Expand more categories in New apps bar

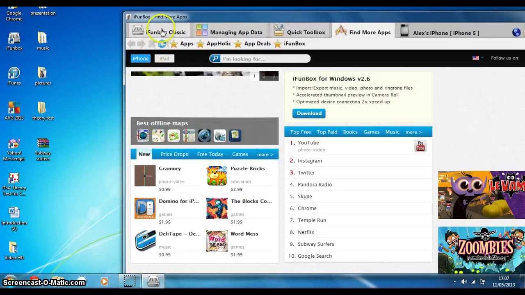[265, 154]
